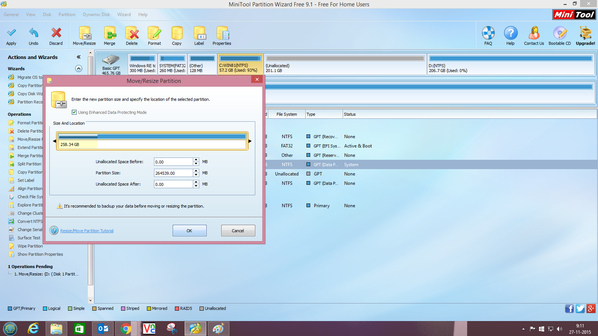598x336 pixels.
Task: Open the Properties toolbar icon
Action: pos(222,33)
